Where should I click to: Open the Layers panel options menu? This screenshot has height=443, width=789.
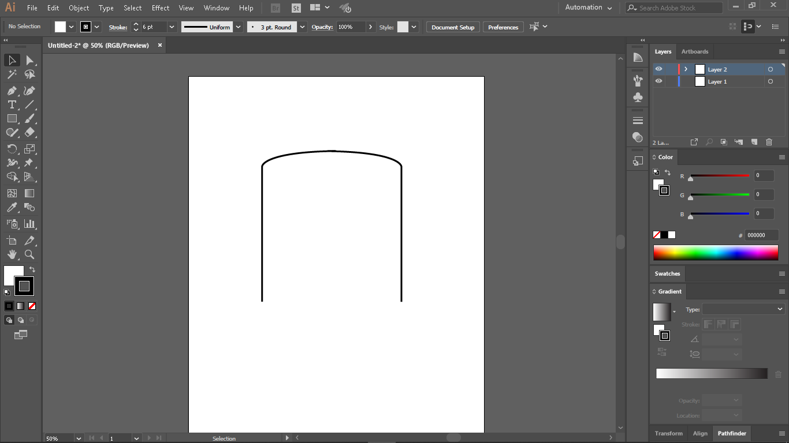coord(782,51)
